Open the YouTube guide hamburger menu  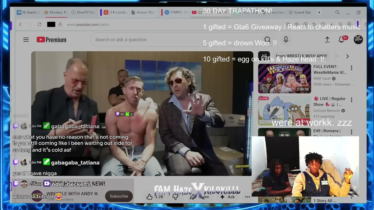click(x=26, y=40)
